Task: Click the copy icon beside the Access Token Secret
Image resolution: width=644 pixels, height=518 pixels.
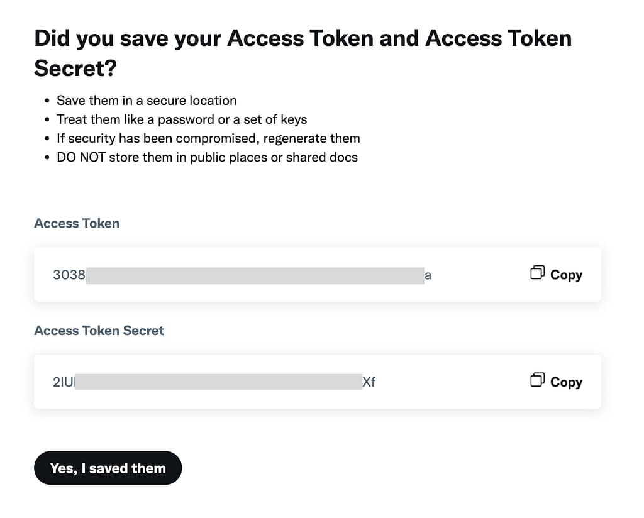Action: tap(537, 380)
